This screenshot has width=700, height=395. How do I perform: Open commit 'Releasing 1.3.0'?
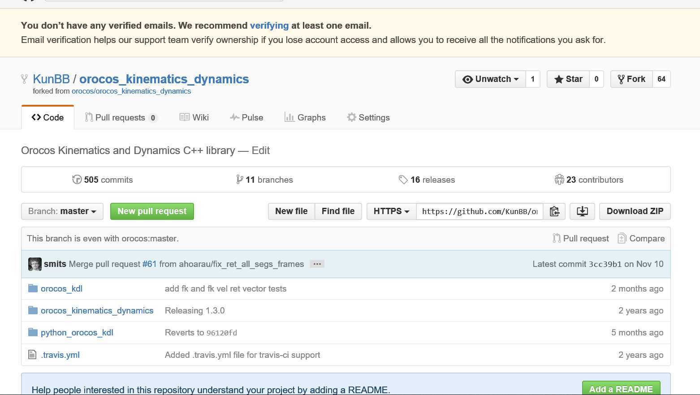pyautogui.click(x=195, y=311)
